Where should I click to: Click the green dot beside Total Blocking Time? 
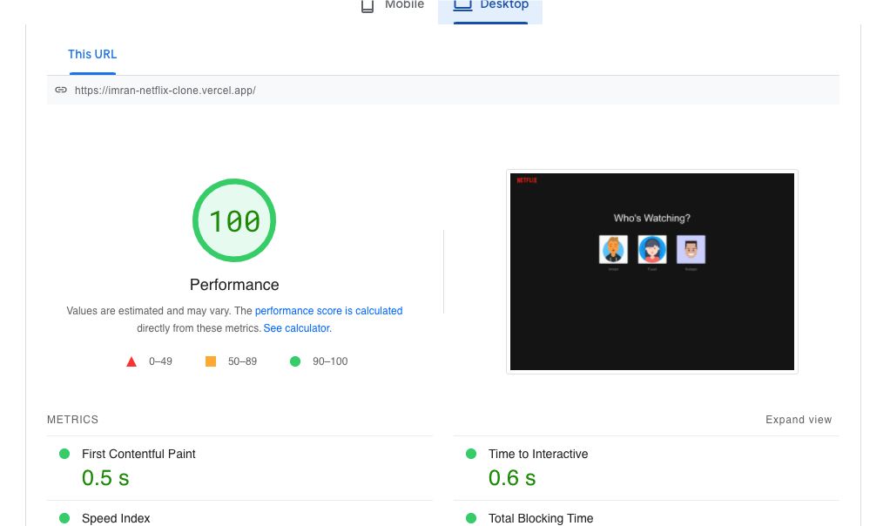point(471,518)
